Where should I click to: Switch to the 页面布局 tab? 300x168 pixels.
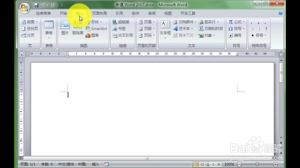point(99,13)
